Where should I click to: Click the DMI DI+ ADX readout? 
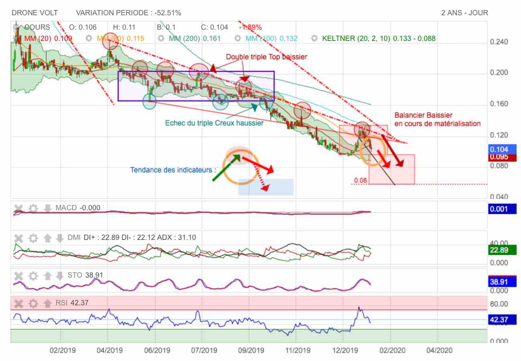pyautogui.click(x=132, y=237)
